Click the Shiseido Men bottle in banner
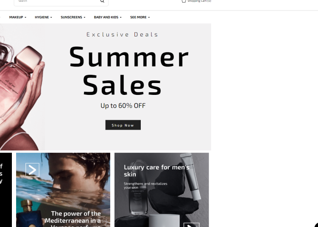The width and height of the screenshot is (318, 227). (139, 187)
